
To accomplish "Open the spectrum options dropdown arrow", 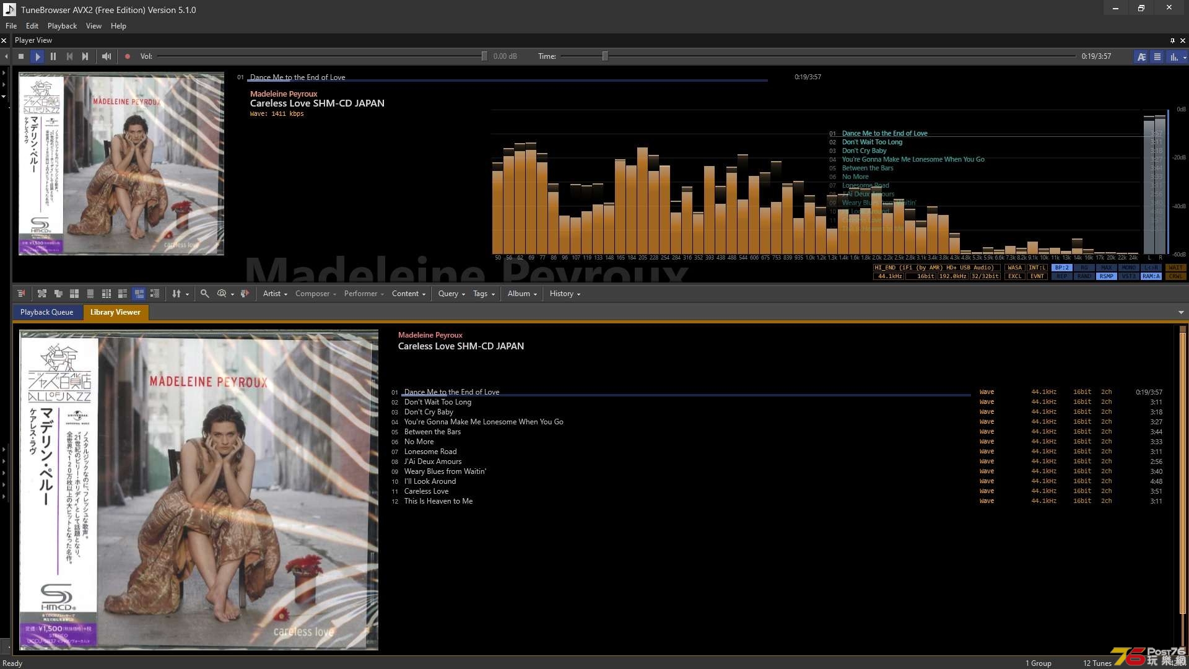I will click(1185, 57).
